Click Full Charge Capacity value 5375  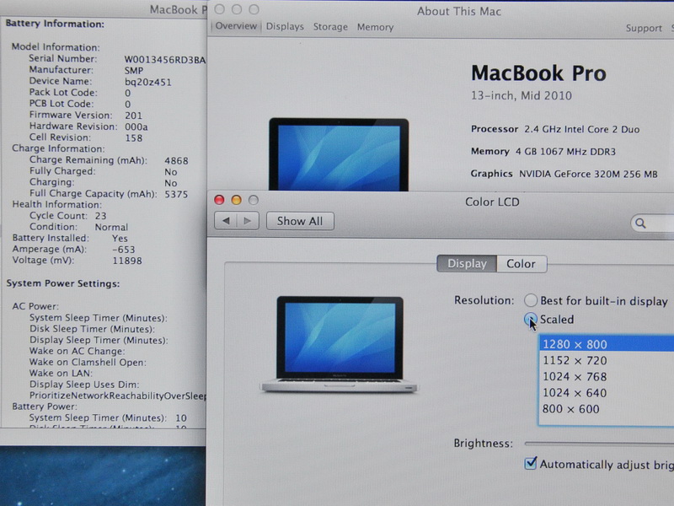[x=176, y=194]
